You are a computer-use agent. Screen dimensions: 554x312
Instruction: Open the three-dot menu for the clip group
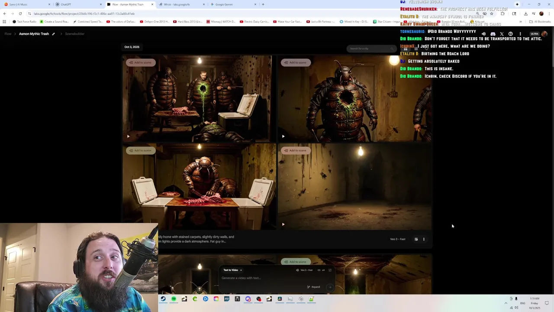[x=424, y=239]
